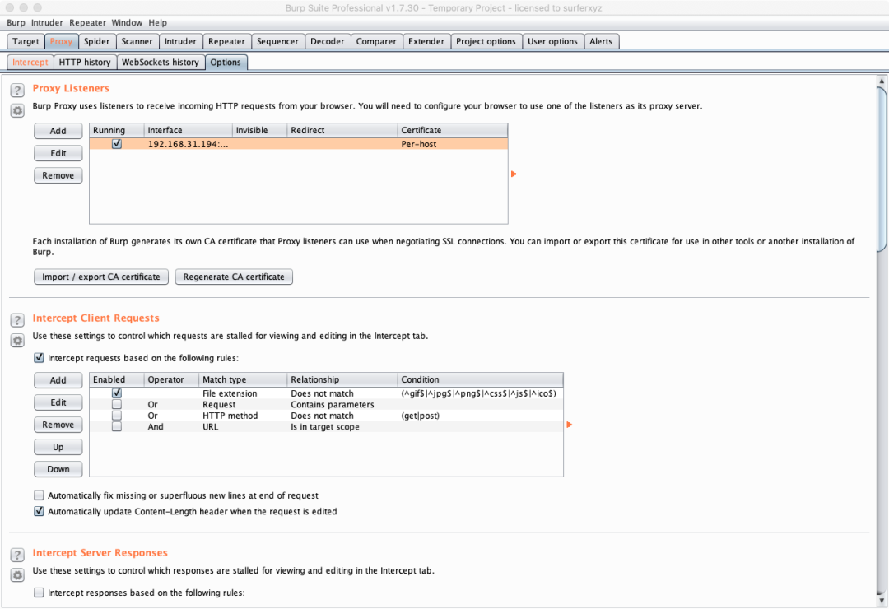
Task: Enable automatically fix missing new lines option
Action: (x=39, y=495)
